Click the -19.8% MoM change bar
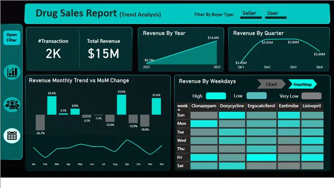Viewport: 334px width, 188px height. pos(145,121)
